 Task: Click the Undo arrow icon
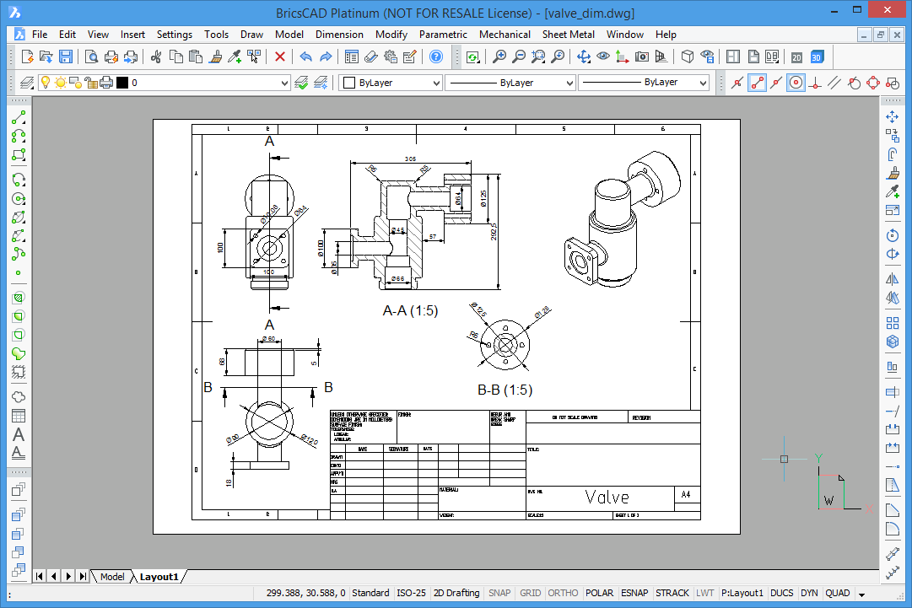tap(305, 56)
